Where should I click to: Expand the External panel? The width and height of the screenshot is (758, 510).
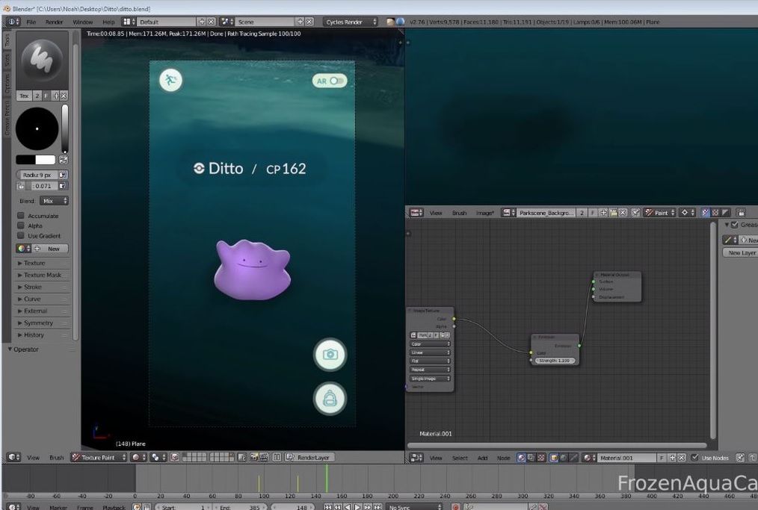[42, 311]
